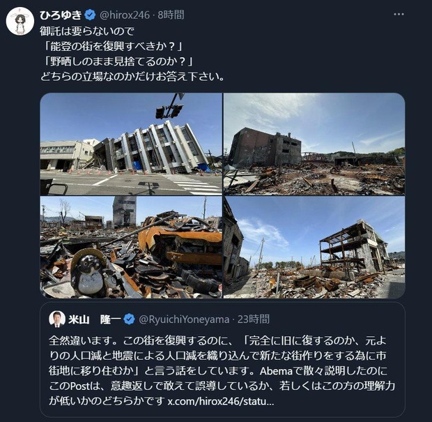Open the quoted post by 米山隆一
Viewport: 432px width, 422px height.
point(222,359)
